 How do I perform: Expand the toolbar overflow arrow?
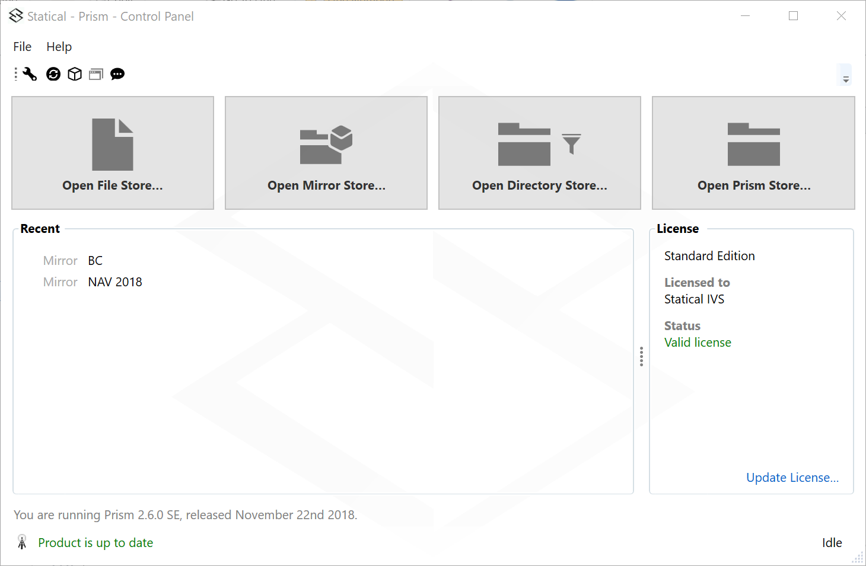(x=846, y=75)
